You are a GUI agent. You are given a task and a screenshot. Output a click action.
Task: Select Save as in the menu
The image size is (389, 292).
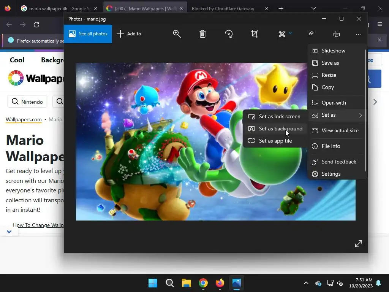[337, 63]
